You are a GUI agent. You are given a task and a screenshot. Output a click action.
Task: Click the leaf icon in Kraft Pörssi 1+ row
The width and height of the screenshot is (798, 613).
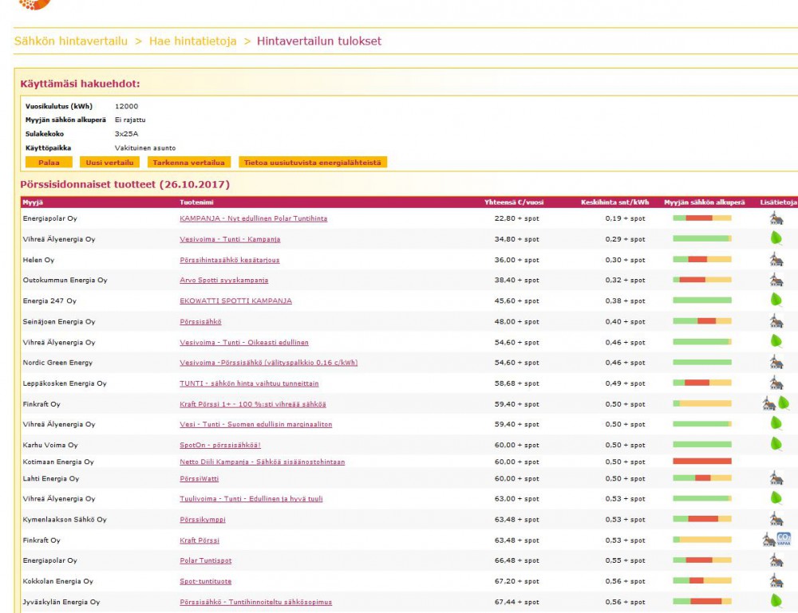(x=784, y=403)
